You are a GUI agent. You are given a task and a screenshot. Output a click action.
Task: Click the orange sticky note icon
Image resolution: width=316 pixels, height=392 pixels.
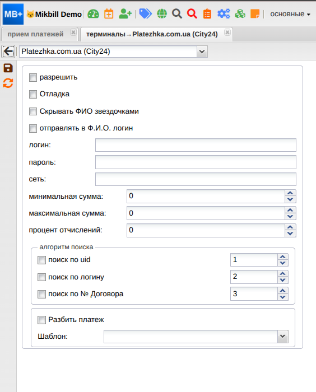click(x=255, y=14)
